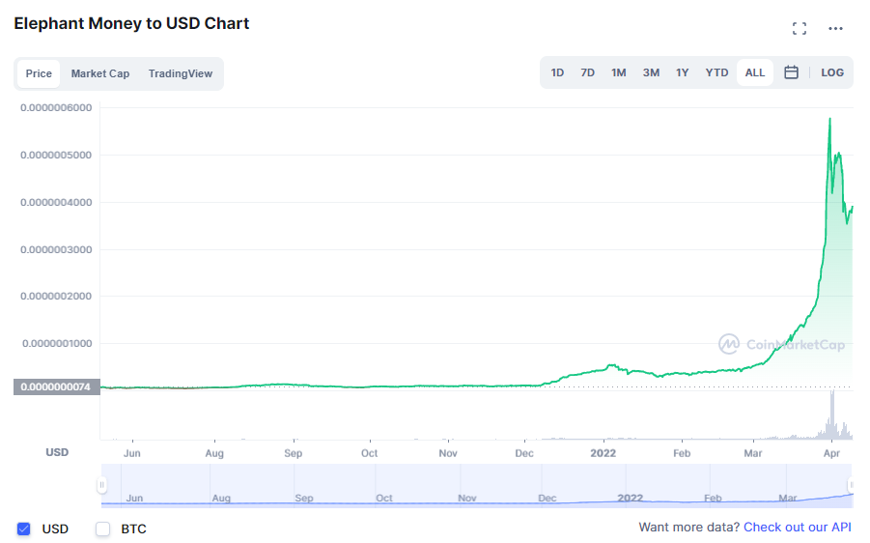
Task: Select the 1M time range
Action: tap(619, 72)
